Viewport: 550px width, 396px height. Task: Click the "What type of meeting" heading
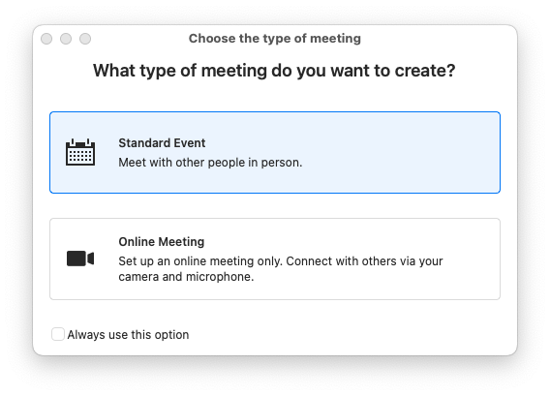click(274, 71)
